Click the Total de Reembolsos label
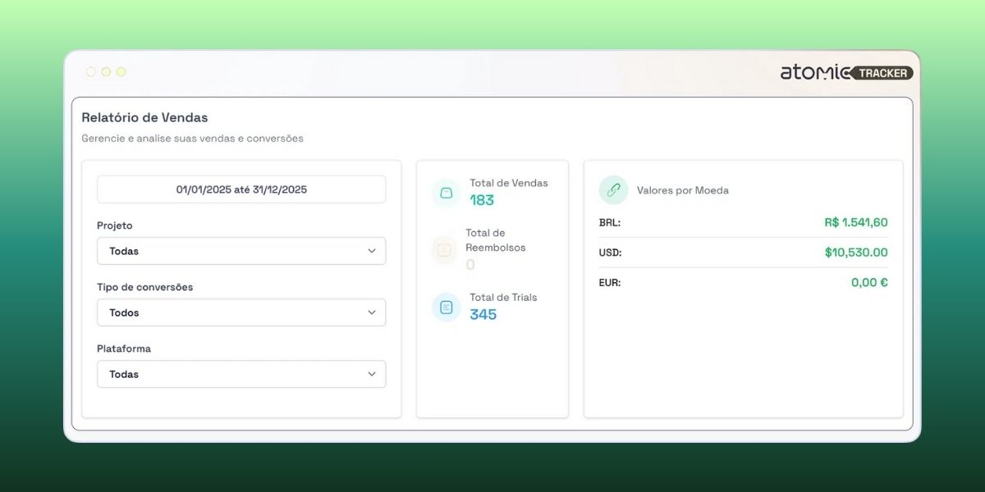The width and height of the screenshot is (985, 492). (x=495, y=240)
